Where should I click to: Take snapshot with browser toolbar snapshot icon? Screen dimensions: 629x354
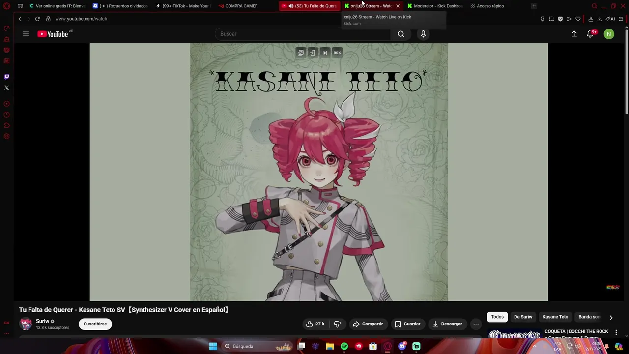tap(551, 19)
